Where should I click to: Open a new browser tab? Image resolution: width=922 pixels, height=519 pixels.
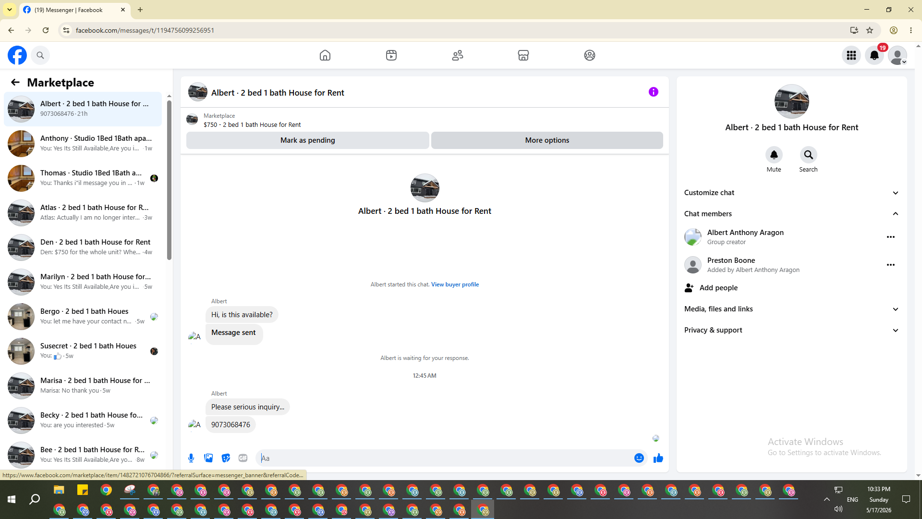coord(140,10)
